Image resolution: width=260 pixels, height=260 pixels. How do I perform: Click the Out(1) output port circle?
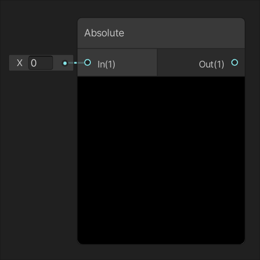pos(235,62)
